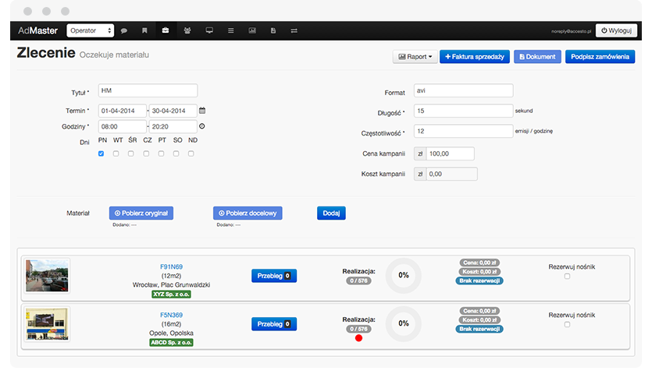Open the monitor screens icon
The width and height of the screenshot is (652, 388).
(209, 30)
